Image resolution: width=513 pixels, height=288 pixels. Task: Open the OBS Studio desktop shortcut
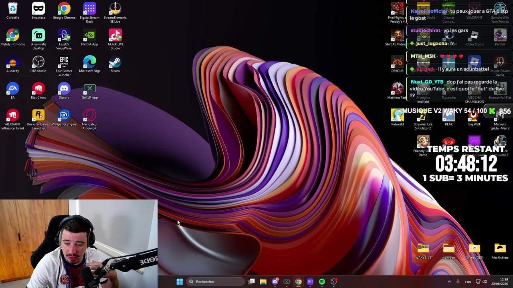[x=38, y=64]
